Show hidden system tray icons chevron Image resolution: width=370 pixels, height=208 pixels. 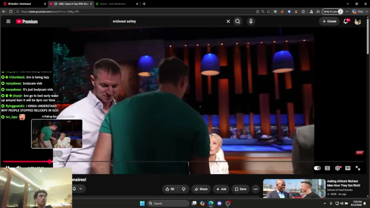click(325, 203)
